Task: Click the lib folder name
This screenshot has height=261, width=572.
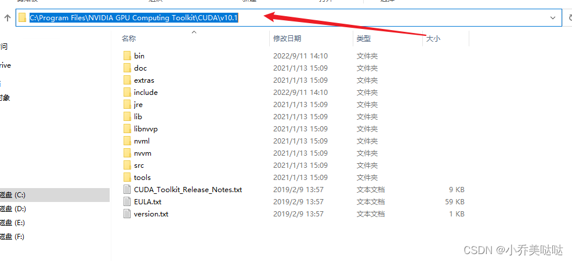Action: 138,116
